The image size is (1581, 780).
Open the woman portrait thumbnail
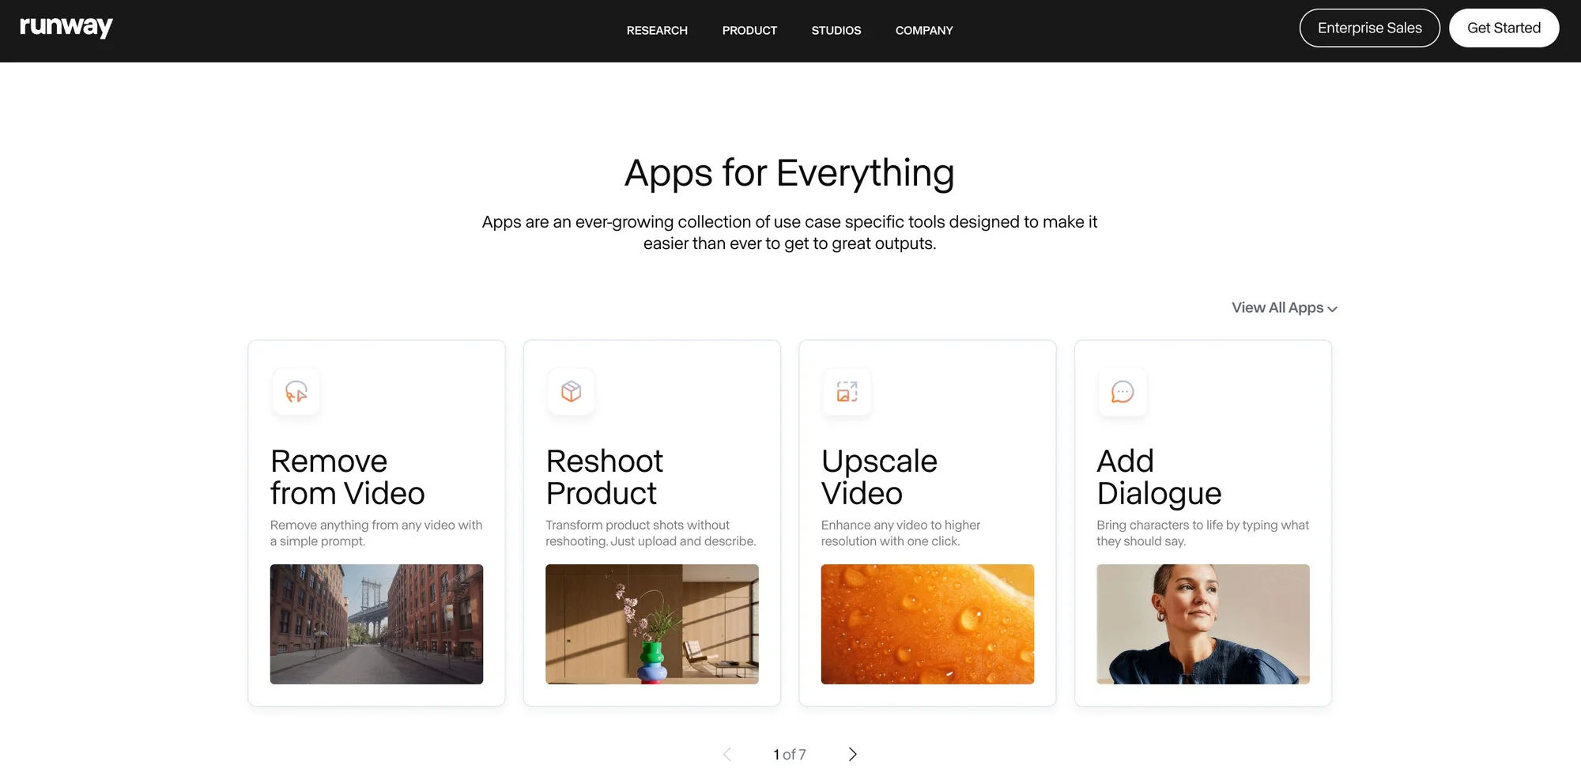tap(1202, 624)
